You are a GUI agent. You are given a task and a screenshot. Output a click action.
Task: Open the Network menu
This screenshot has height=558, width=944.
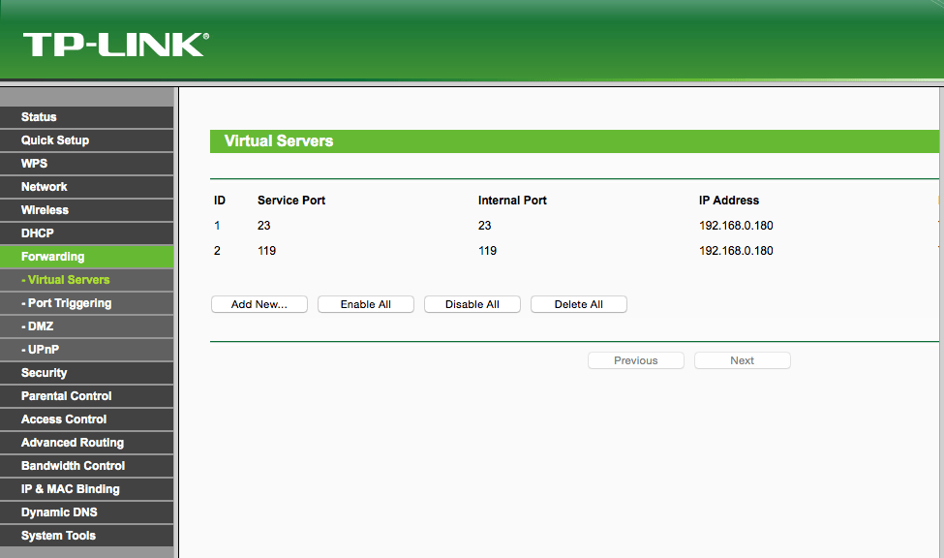click(44, 186)
